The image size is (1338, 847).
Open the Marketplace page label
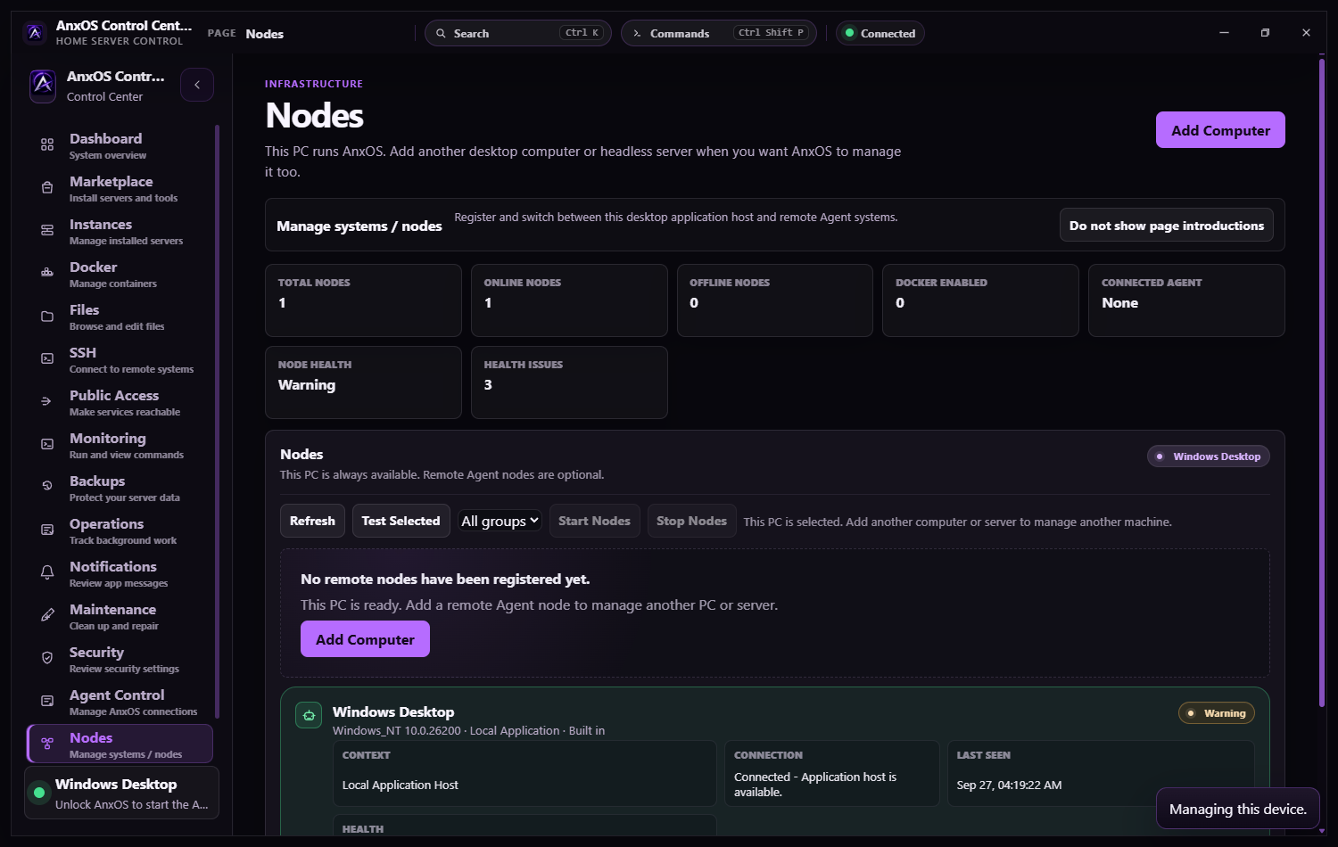(x=111, y=182)
